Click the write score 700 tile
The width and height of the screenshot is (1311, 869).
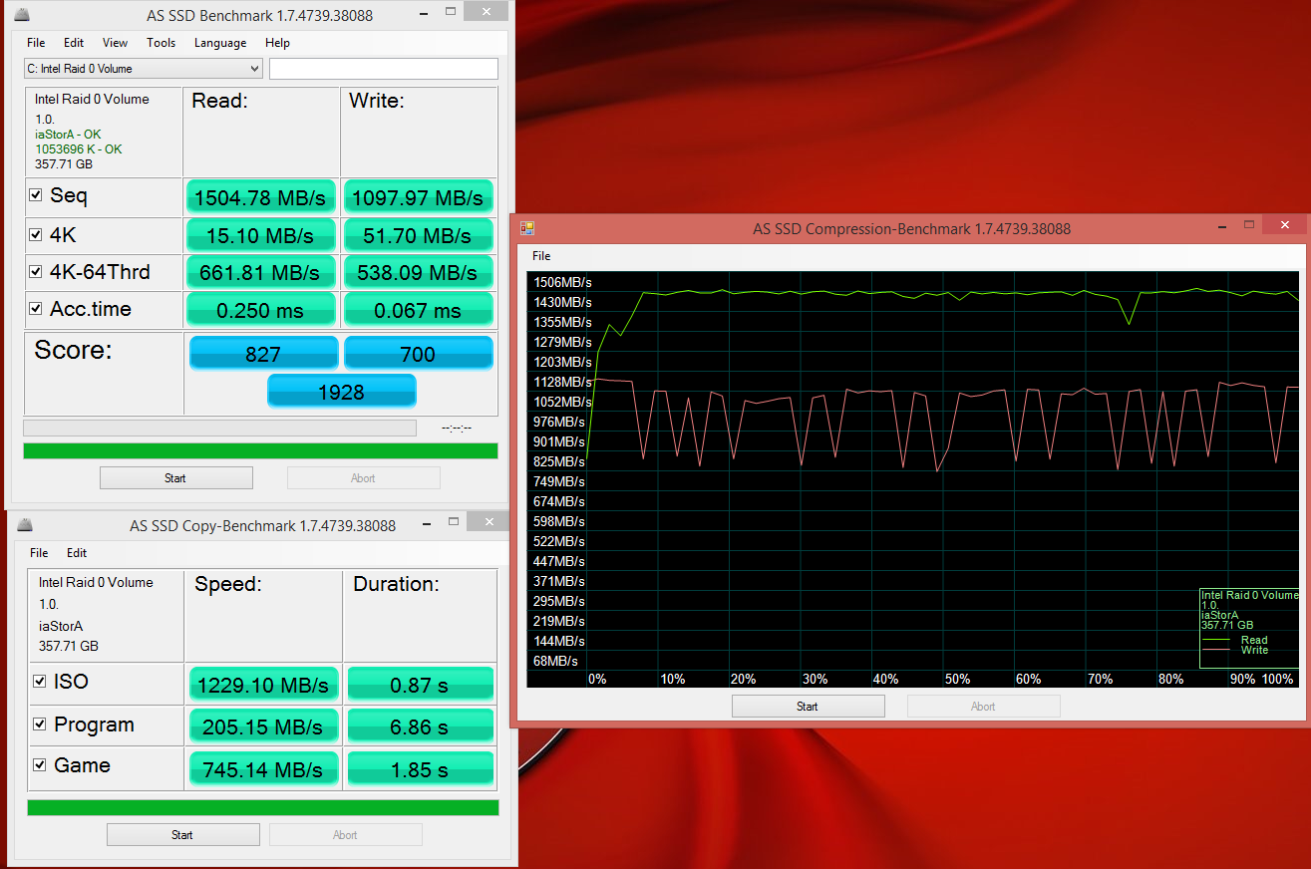click(418, 354)
